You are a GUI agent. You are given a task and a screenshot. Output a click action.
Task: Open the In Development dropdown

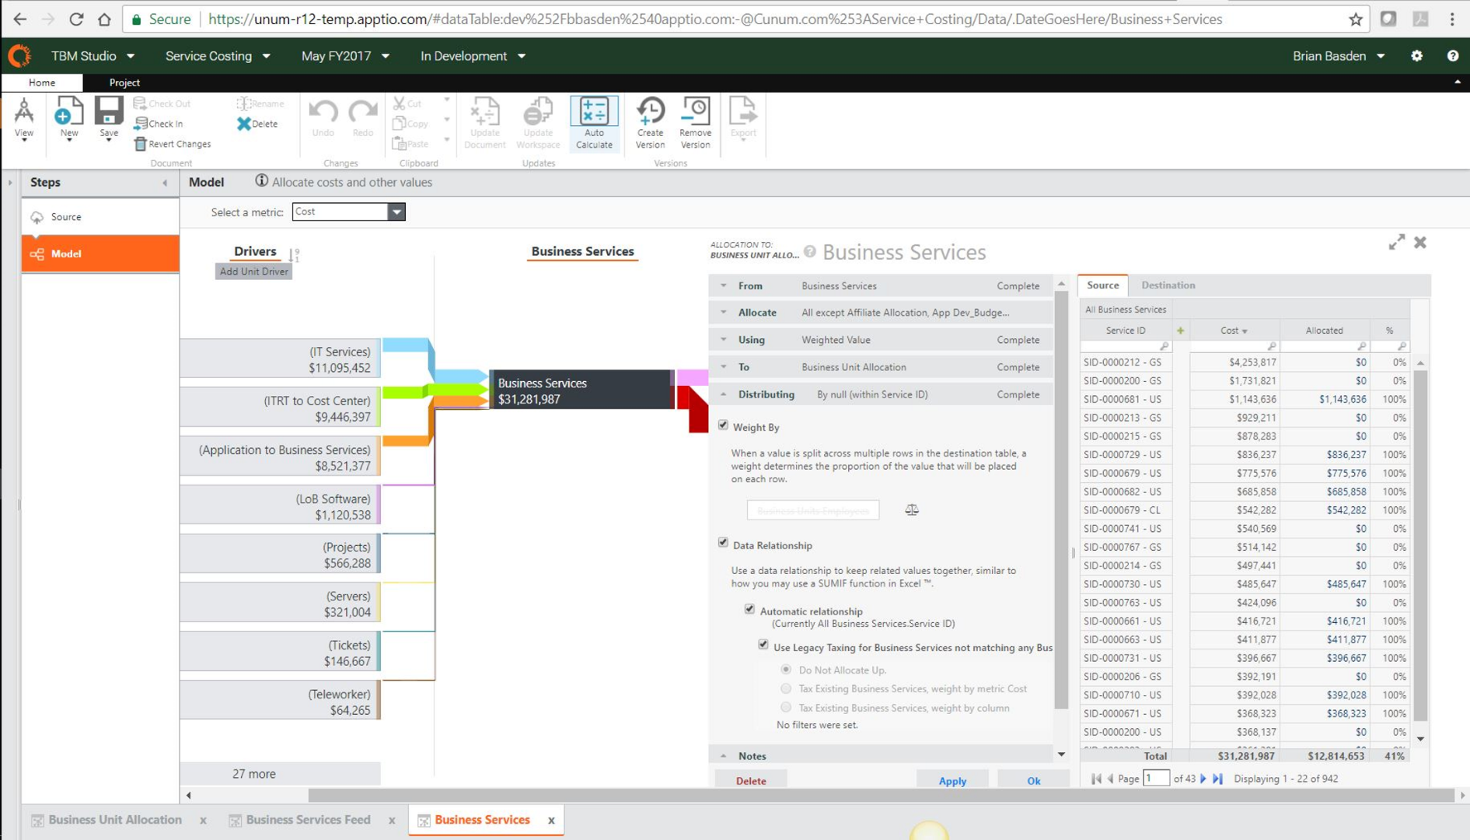click(x=473, y=56)
